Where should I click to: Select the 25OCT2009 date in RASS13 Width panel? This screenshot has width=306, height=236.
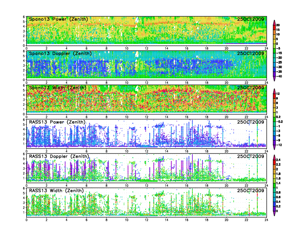pyautogui.click(x=251, y=190)
